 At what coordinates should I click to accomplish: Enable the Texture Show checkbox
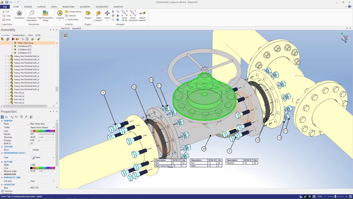point(31,150)
